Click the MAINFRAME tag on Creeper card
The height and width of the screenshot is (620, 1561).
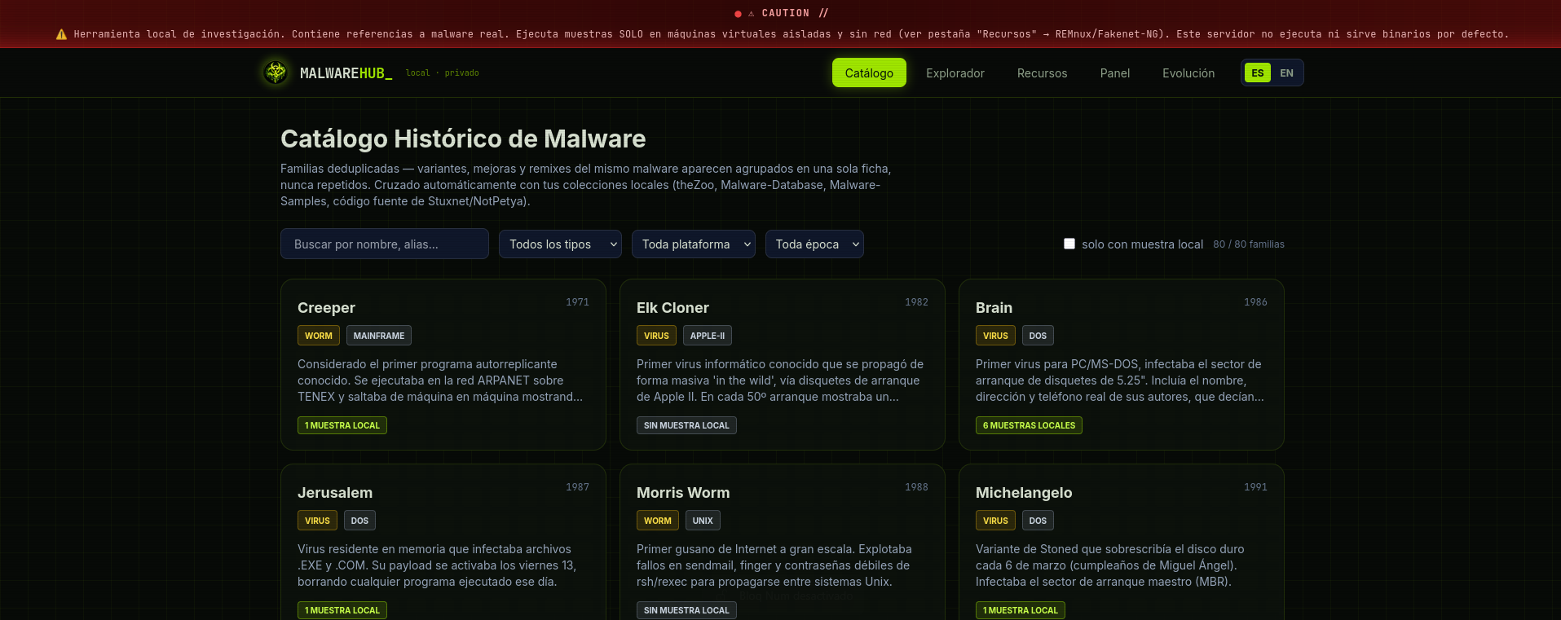click(x=379, y=336)
